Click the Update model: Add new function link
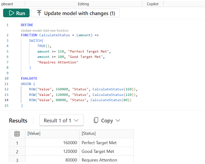 (45, 30)
